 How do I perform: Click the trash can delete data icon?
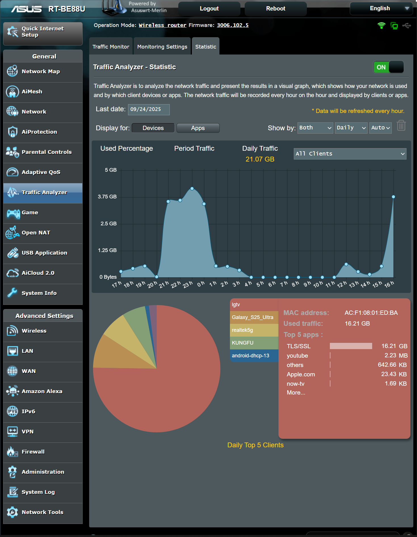[401, 125]
